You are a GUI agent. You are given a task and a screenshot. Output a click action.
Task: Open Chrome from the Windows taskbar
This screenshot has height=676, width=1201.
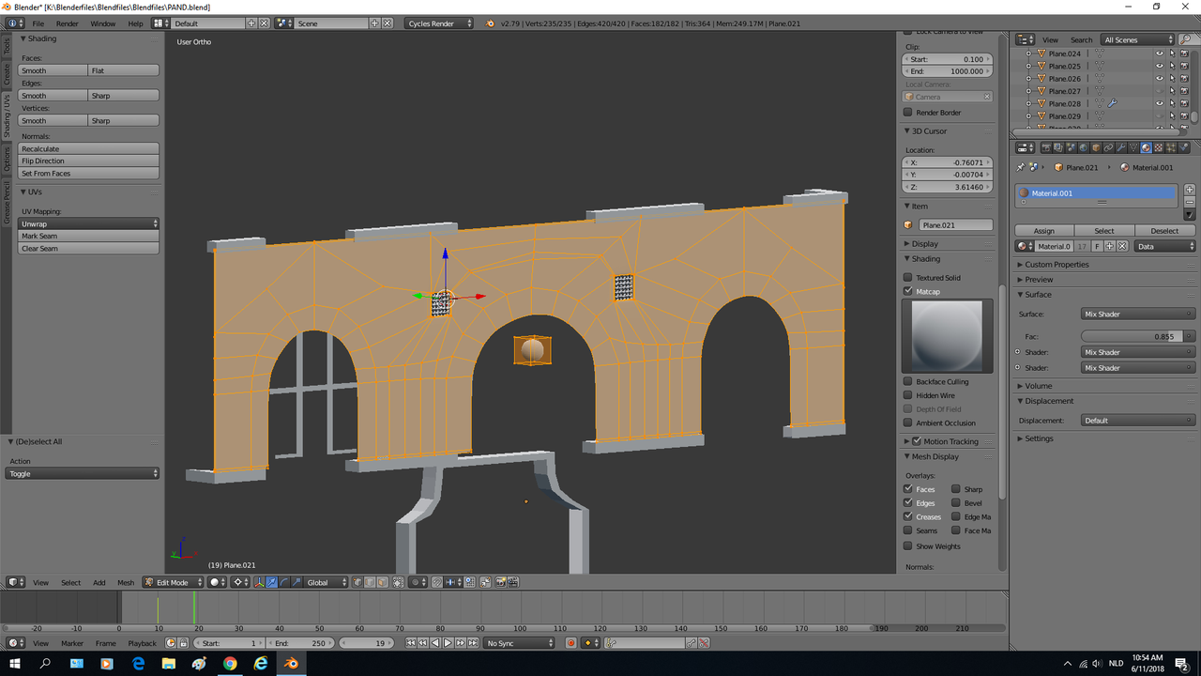tap(230, 664)
